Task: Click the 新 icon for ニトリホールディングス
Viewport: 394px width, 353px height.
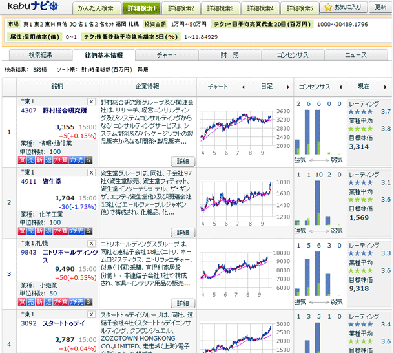Action: point(39,302)
